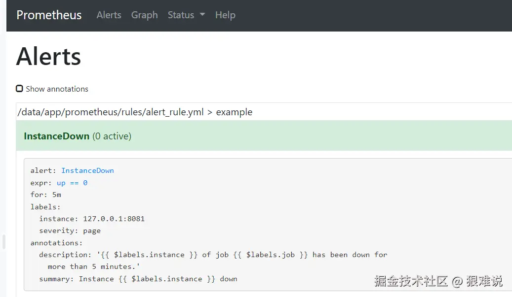Screen dimensions: 512x297
Task: Click the severity: page label line
Action: click(x=70, y=231)
